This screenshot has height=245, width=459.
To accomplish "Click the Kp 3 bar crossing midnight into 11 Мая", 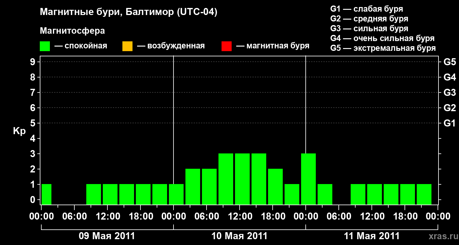I will coord(308,179).
